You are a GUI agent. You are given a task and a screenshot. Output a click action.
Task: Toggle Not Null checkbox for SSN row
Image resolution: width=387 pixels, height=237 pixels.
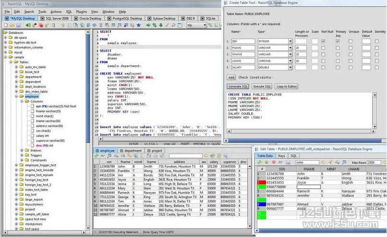[323, 41]
